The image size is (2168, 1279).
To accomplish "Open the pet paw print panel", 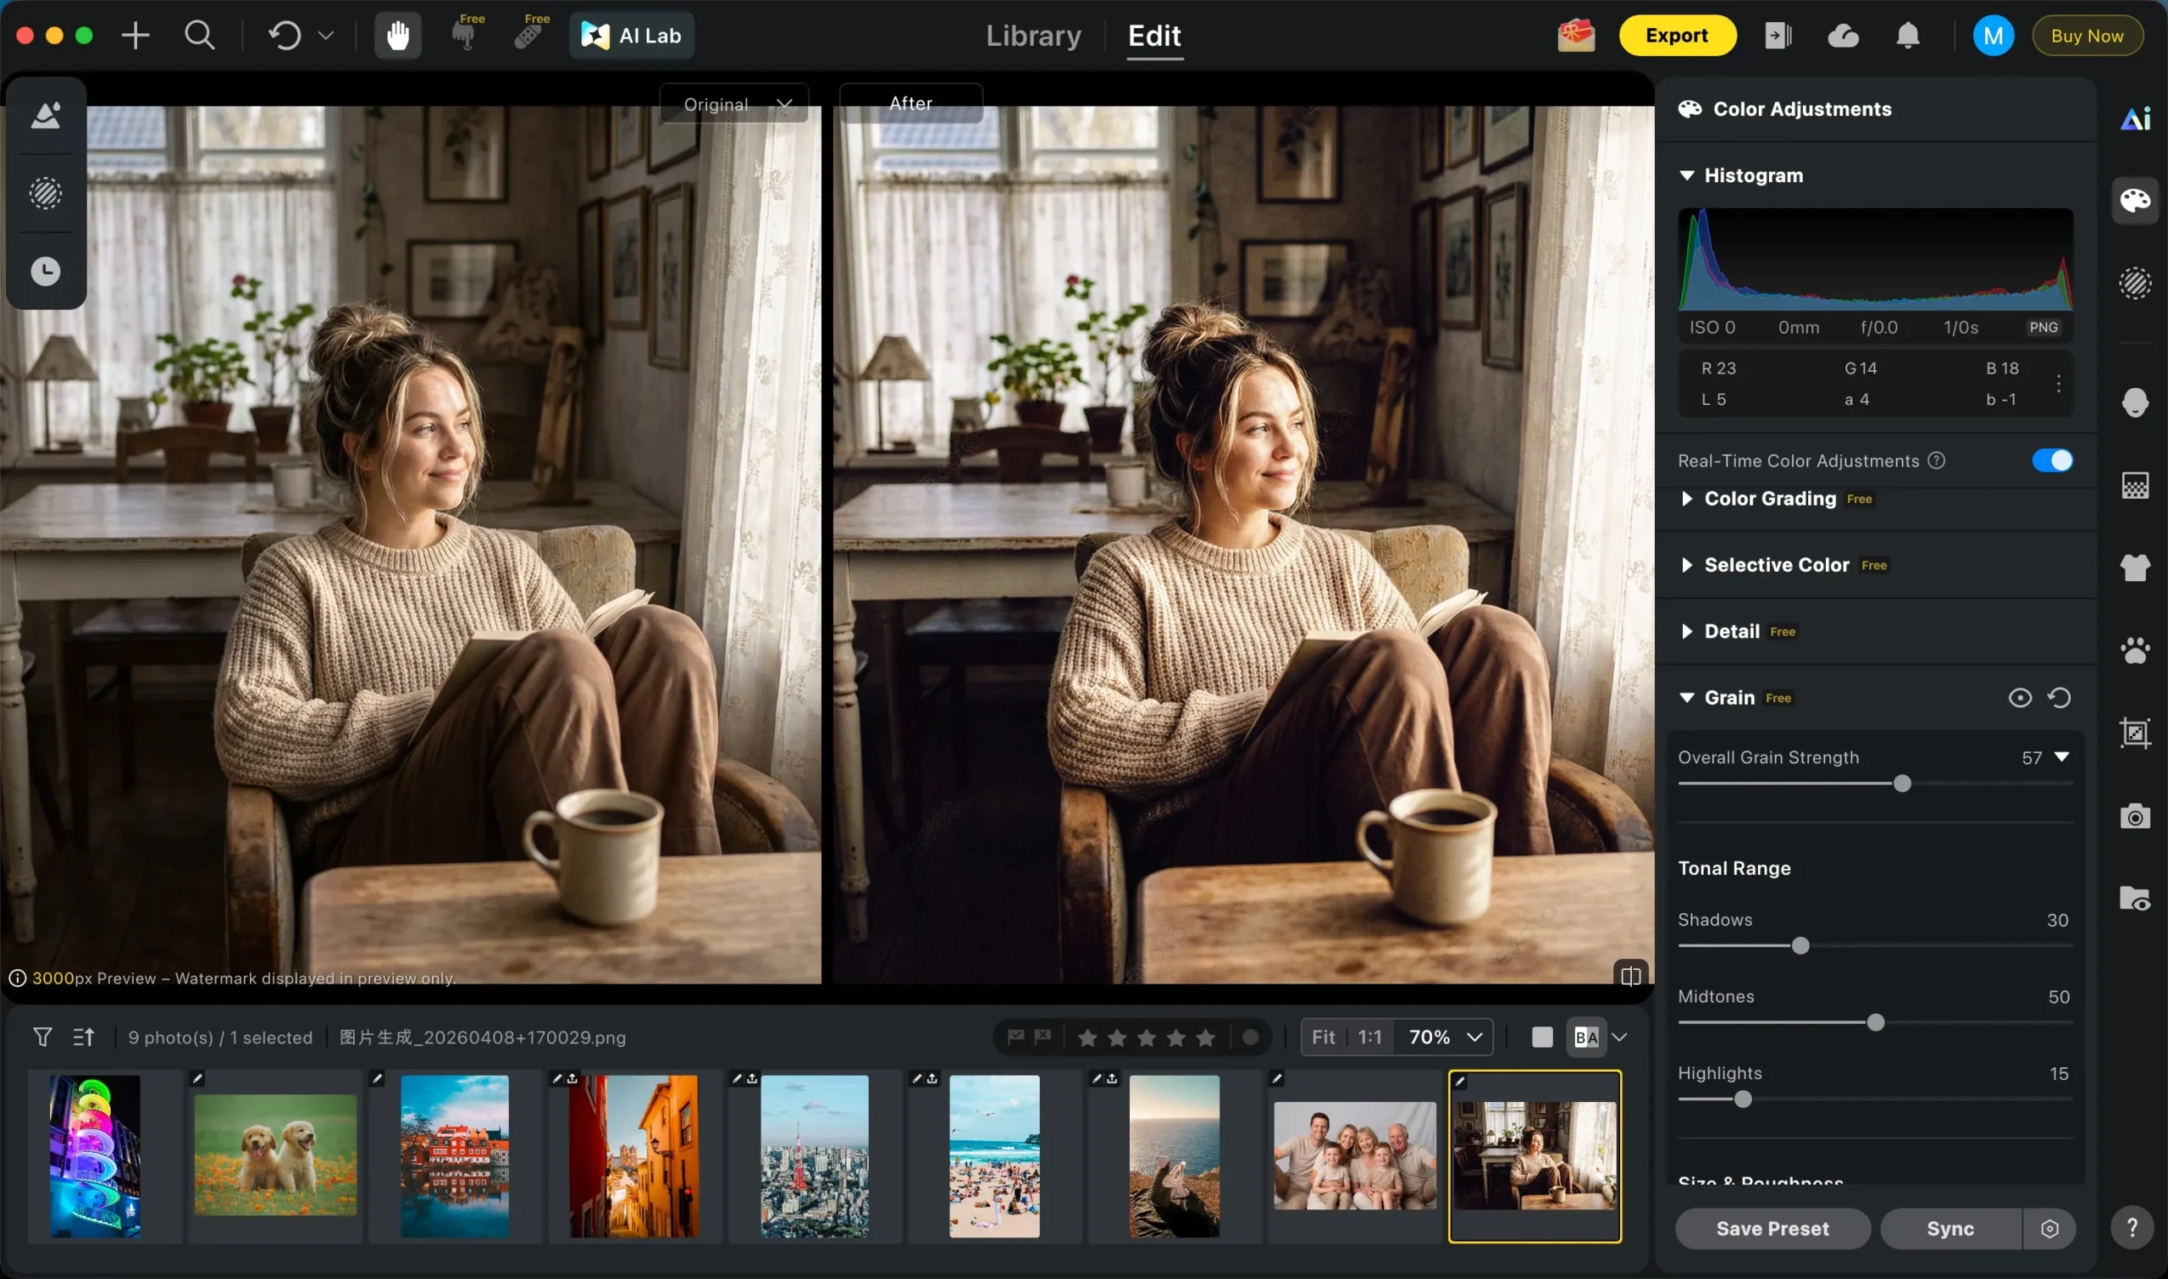I will pos(2134,650).
